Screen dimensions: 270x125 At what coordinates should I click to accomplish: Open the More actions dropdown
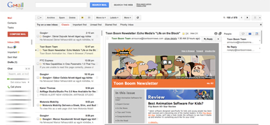pyautogui.click(x=128, y=18)
